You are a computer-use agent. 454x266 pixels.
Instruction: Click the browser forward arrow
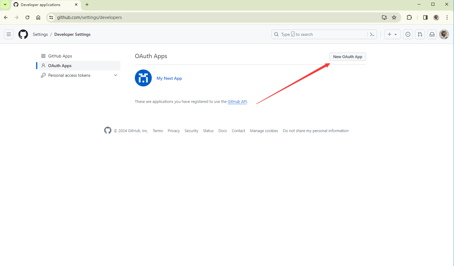(17, 17)
